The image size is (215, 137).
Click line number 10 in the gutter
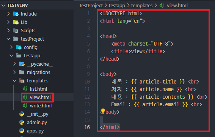coord(87,82)
